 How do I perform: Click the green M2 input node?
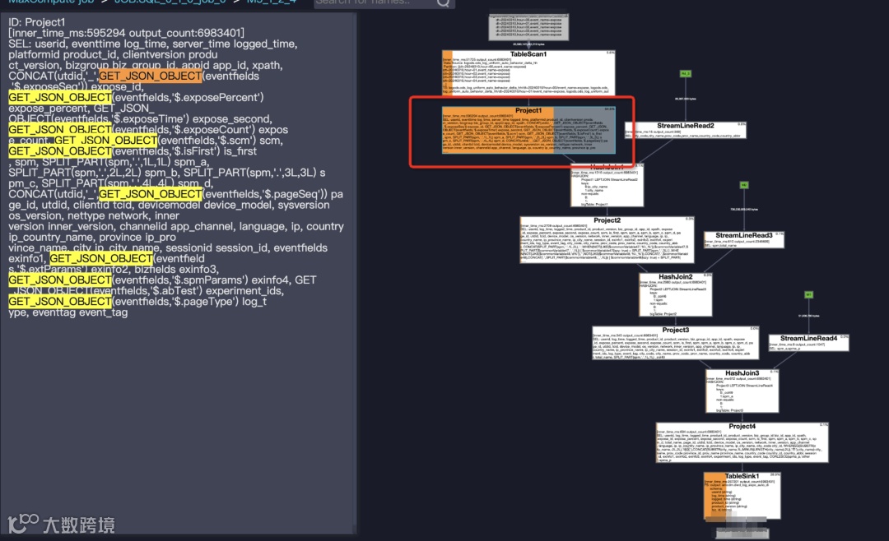[x=744, y=185]
